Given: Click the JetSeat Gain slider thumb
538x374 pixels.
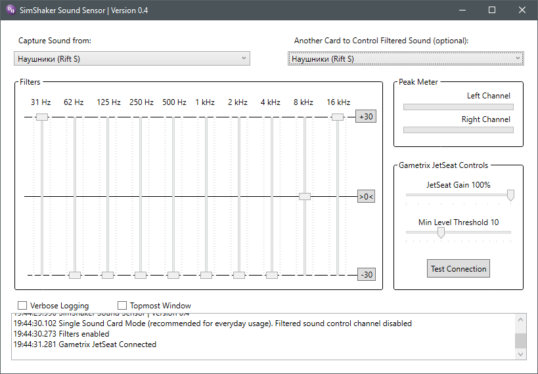Looking at the screenshot, I should (510, 195).
